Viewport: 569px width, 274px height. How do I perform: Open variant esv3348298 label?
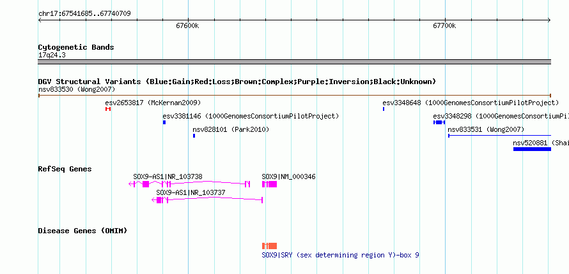tap(501, 116)
